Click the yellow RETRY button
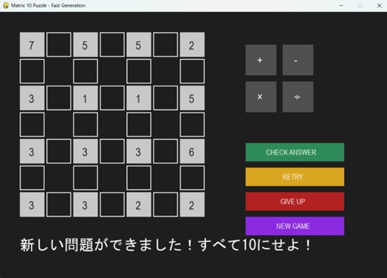The image size is (387, 278). point(295,177)
